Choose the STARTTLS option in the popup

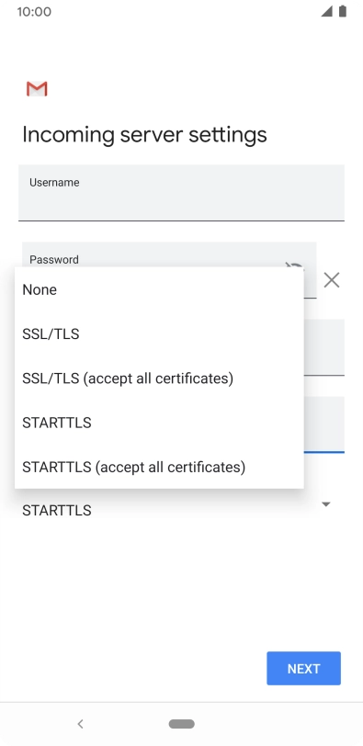tap(159, 423)
